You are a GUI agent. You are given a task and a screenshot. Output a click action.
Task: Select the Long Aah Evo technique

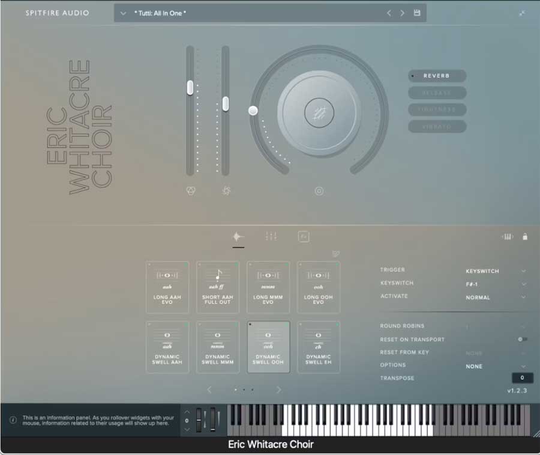pyautogui.click(x=167, y=287)
